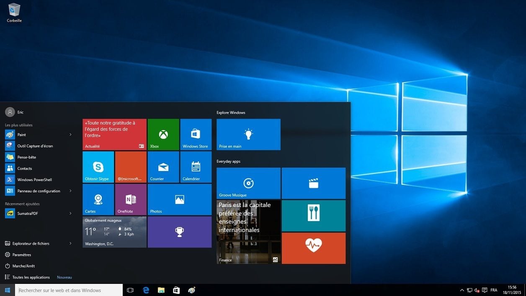The width and height of the screenshot is (526, 296).
Task: Open the Washington, D.C. weather tile
Action: tap(114, 232)
